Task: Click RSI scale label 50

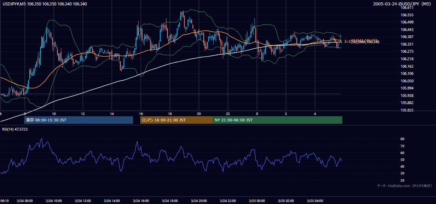Action: [x=403, y=159]
